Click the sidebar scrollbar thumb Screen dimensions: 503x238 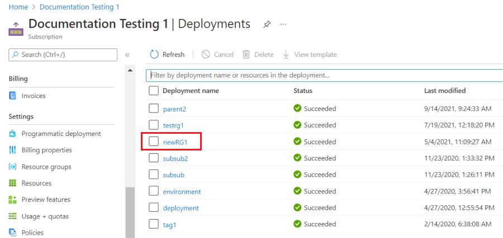130,212
